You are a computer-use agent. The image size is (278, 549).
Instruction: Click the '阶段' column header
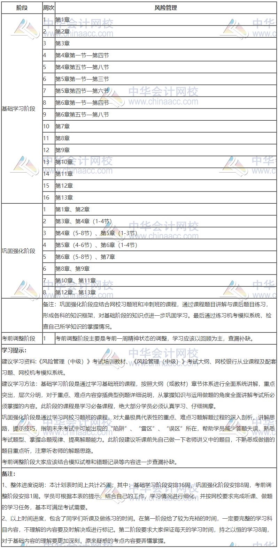point(22,8)
